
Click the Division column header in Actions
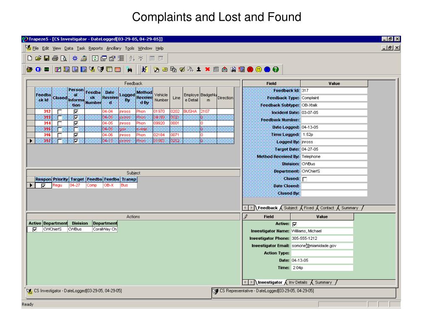click(x=80, y=223)
